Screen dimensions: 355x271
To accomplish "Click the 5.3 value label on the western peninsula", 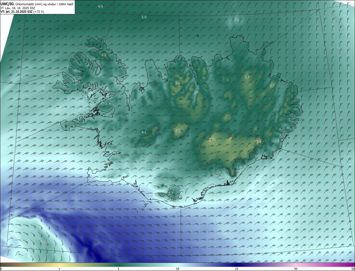I will tap(66, 127).
